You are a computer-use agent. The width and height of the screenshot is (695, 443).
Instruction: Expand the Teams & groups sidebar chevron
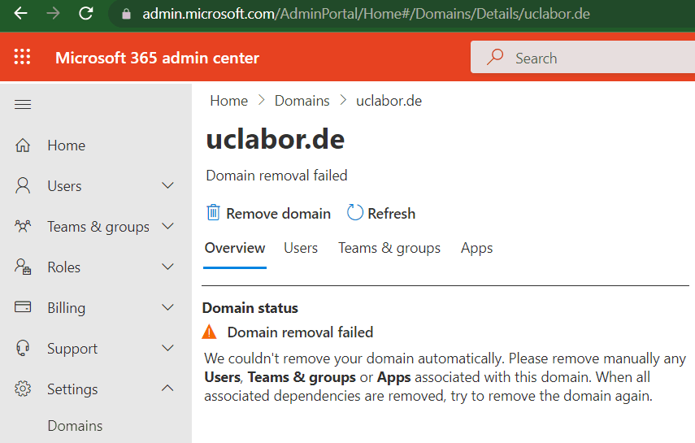coord(167,226)
